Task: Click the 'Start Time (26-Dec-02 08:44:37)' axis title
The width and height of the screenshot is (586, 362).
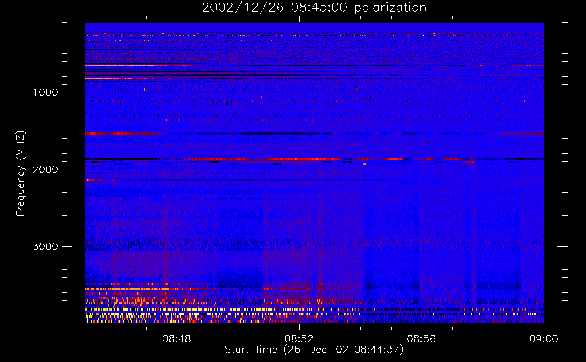Action: [314, 350]
